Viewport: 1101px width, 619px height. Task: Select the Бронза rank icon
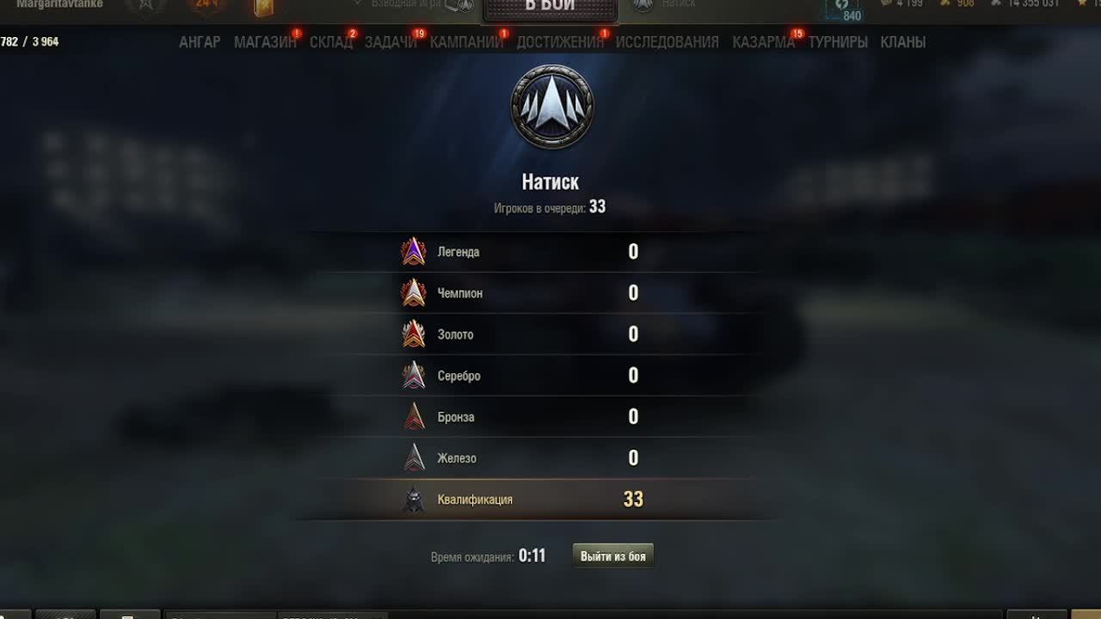point(415,417)
